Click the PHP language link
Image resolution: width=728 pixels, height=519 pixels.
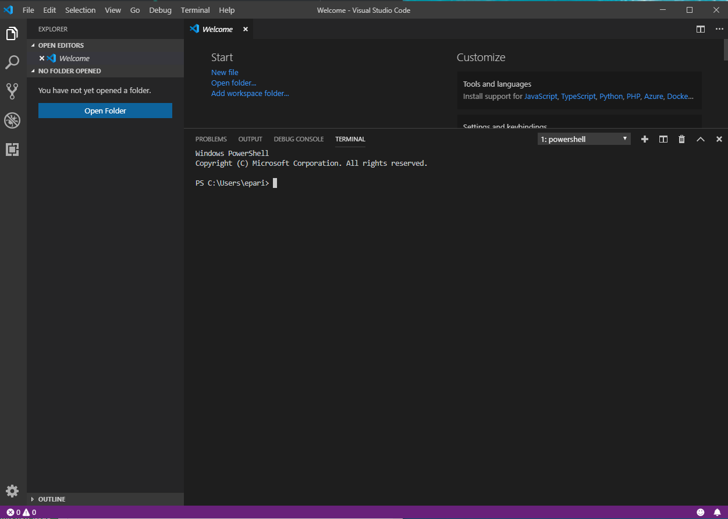633,96
